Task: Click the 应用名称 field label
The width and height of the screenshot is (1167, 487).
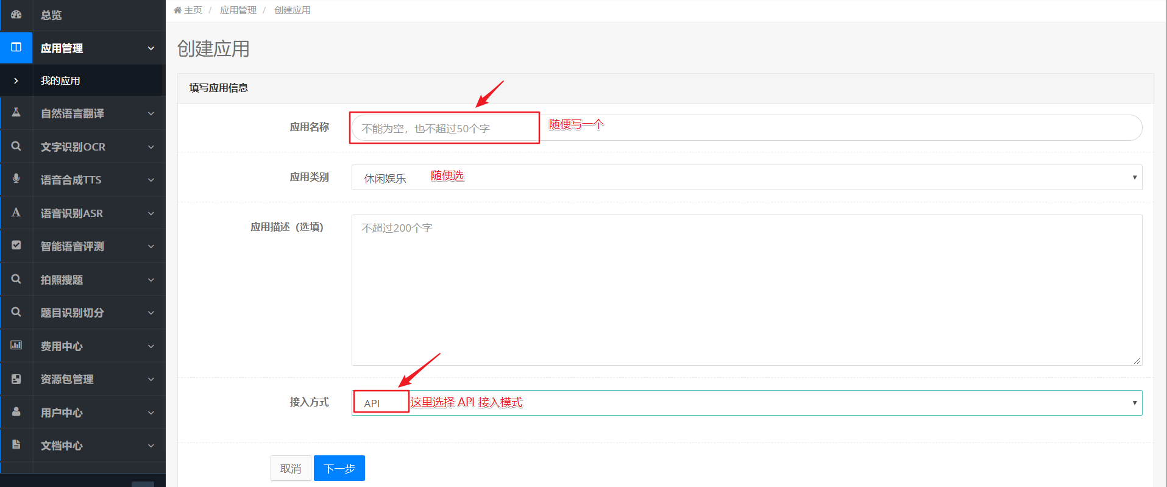Action: click(310, 127)
